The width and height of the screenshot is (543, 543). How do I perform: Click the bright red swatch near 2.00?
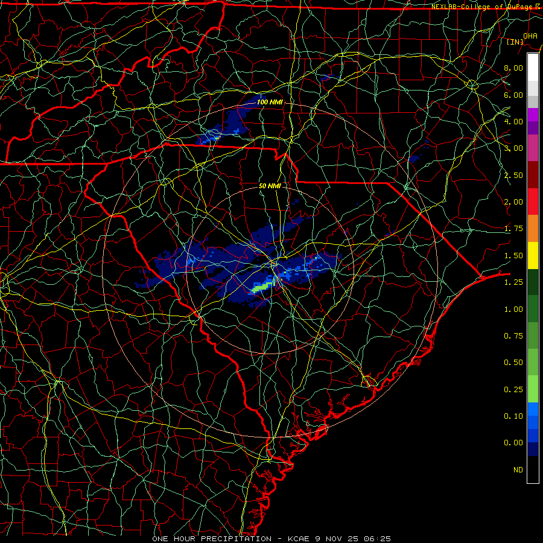tap(533, 202)
